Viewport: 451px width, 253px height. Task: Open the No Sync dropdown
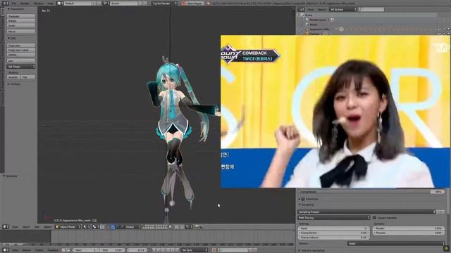pyautogui.click(x=194, y=250)
